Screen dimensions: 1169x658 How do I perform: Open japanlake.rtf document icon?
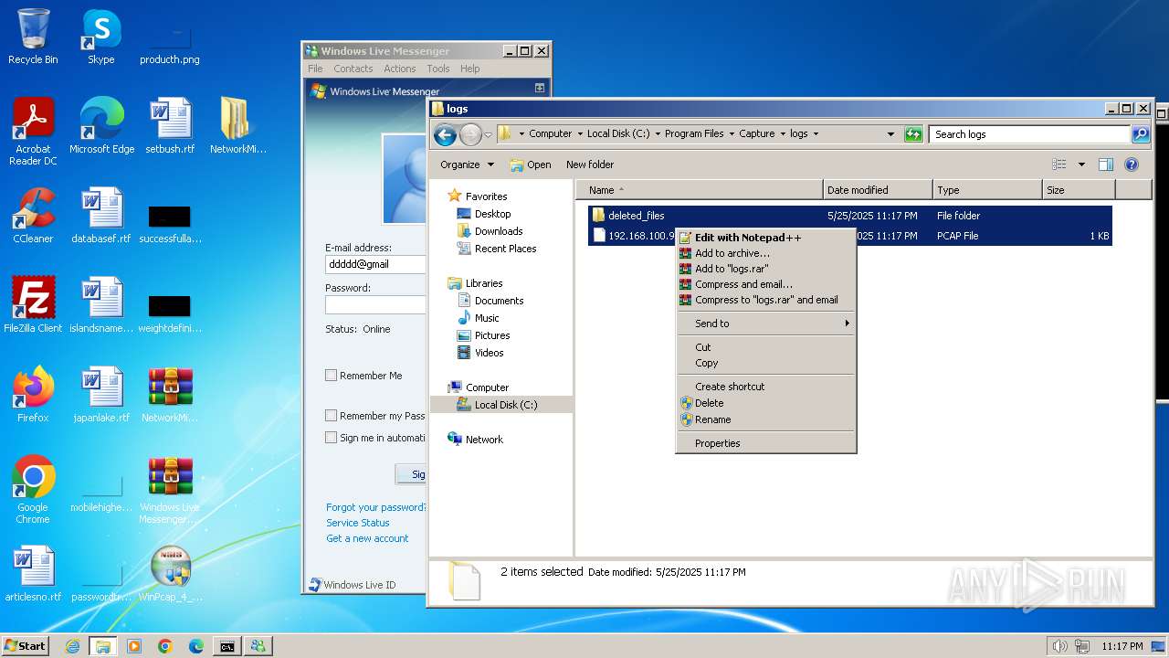tap(101, 394)
